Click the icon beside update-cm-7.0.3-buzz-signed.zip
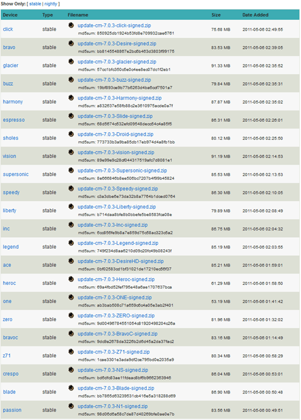Image resolution: width=301 pixels, height=420 pixels. (71, 80)
